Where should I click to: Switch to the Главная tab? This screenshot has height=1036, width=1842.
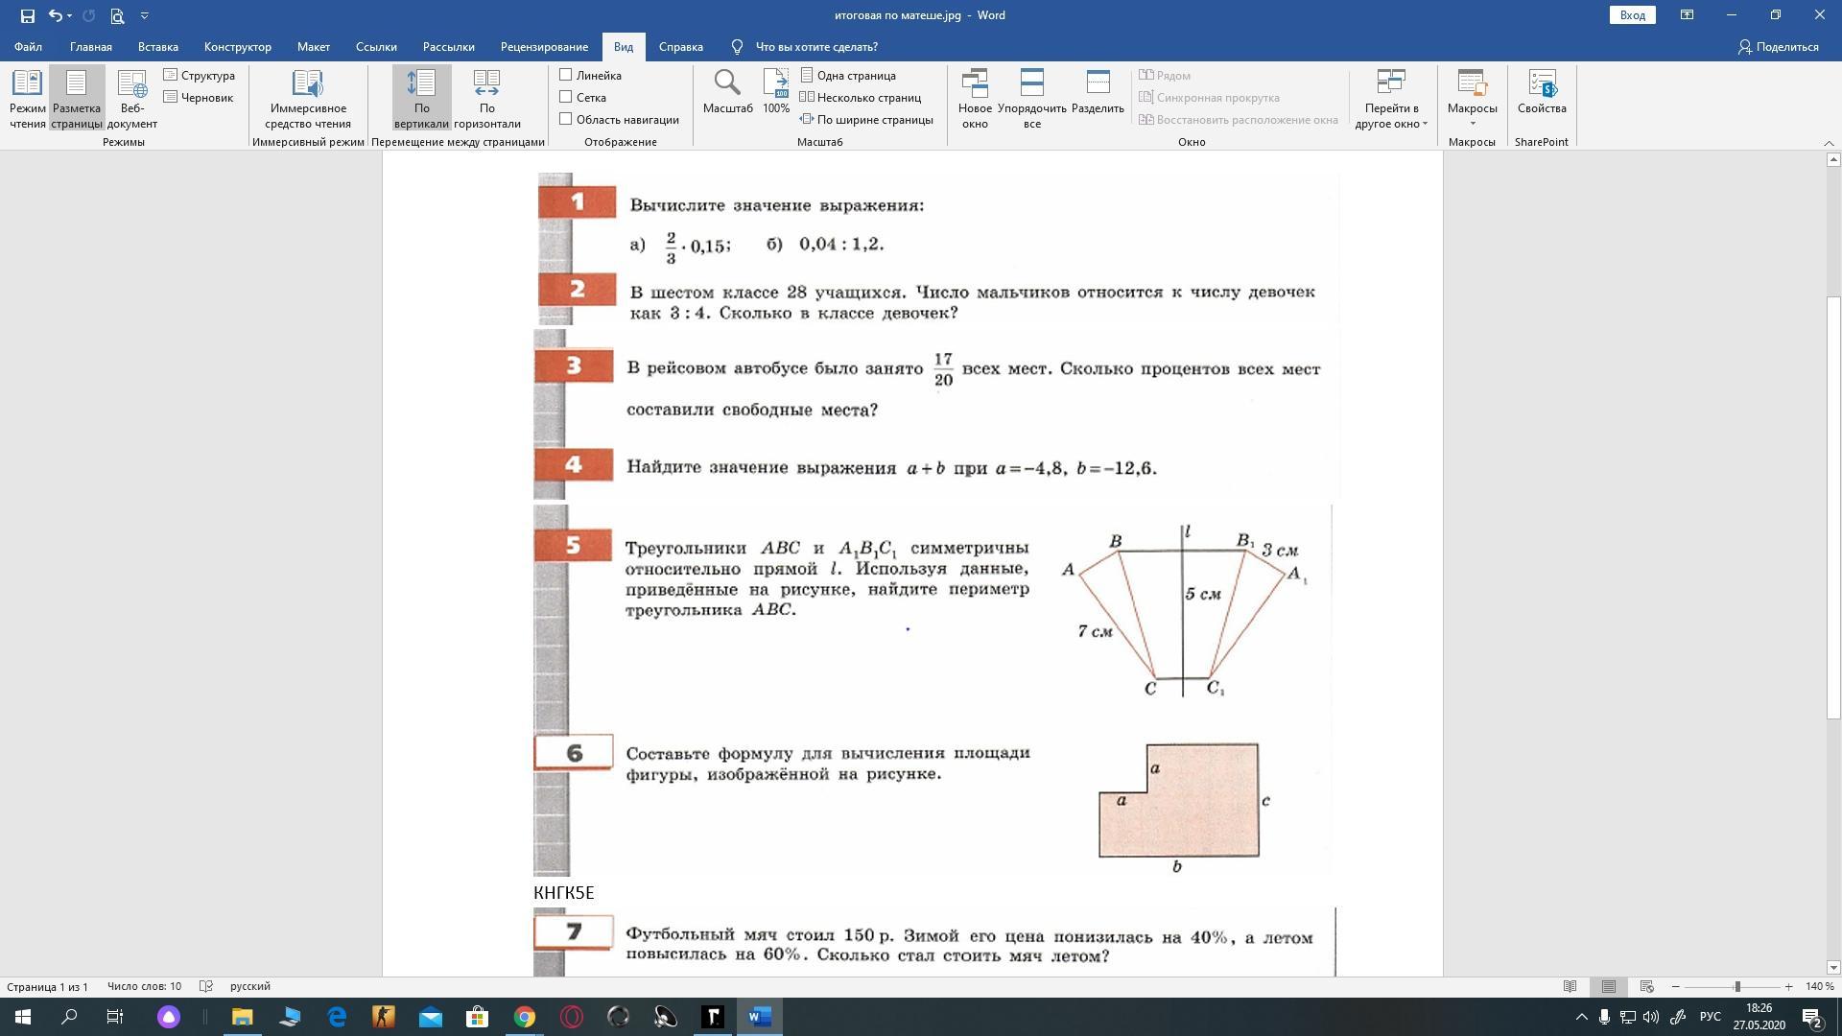point(91,46)
